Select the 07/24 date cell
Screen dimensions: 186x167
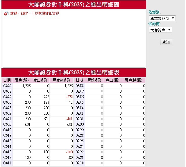pyautogui.click(x=80, y=146)
